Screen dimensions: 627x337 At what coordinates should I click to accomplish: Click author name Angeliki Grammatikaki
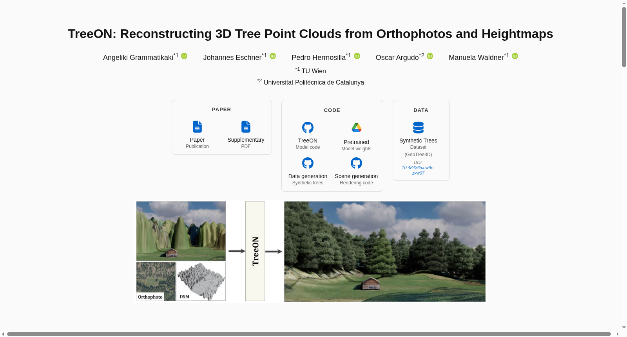click(138, 58)
